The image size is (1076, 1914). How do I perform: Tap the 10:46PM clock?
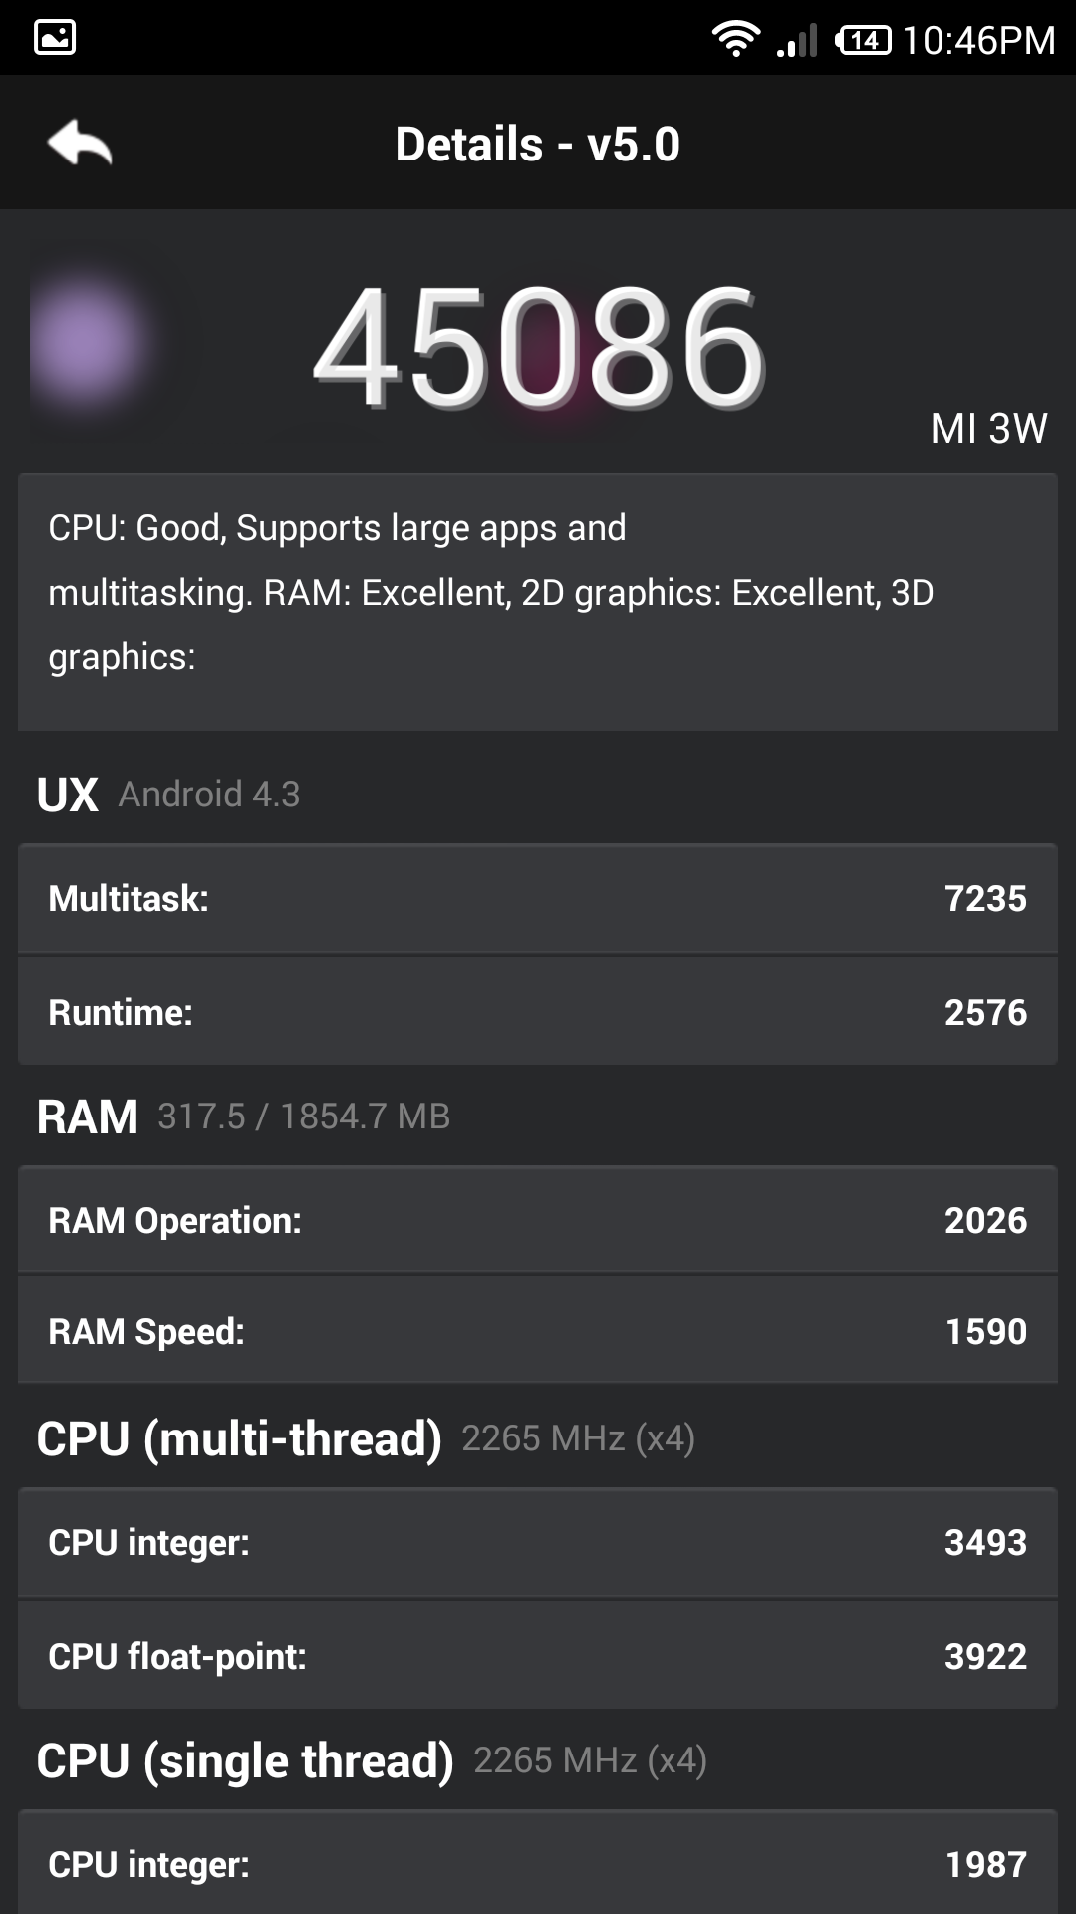pos(978,40)
